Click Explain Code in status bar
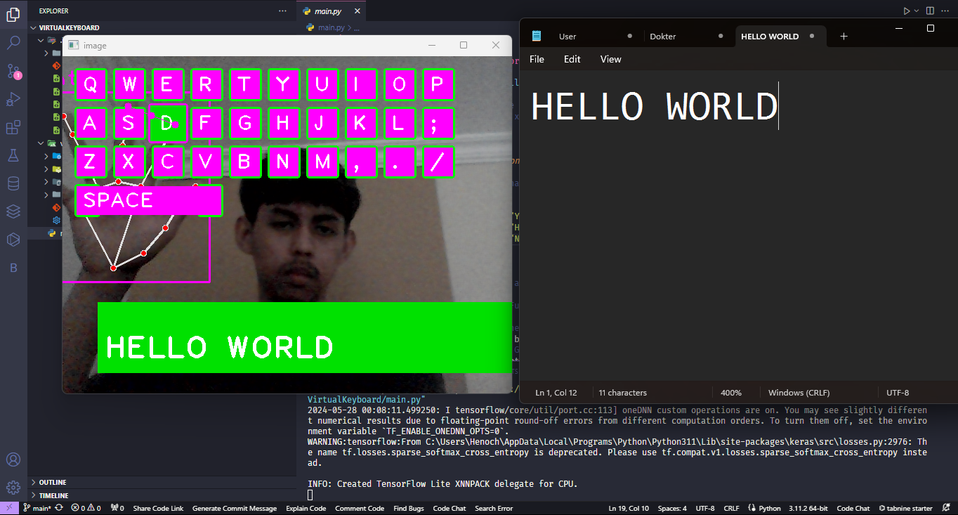This screenshot has height=515, width=958. pyautogui.click(x=306, y=508)
